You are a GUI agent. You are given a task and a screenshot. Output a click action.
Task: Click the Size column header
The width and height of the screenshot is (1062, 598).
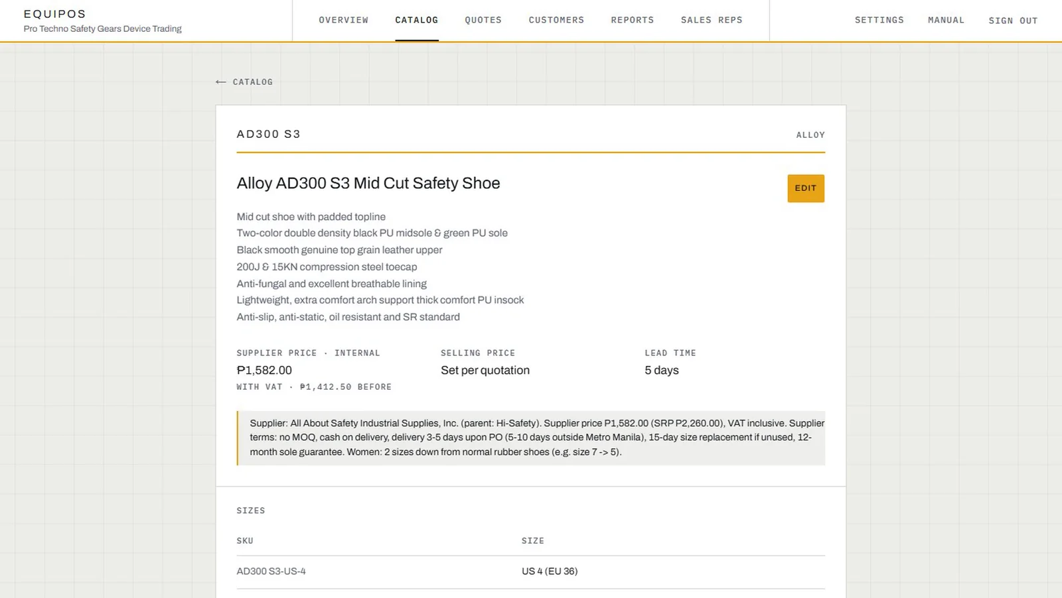pyautogui.click(x=533, y=540)
